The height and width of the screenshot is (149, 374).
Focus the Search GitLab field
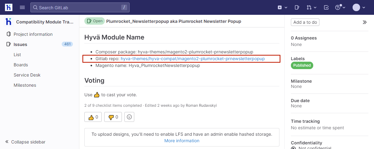click(80, 7)
